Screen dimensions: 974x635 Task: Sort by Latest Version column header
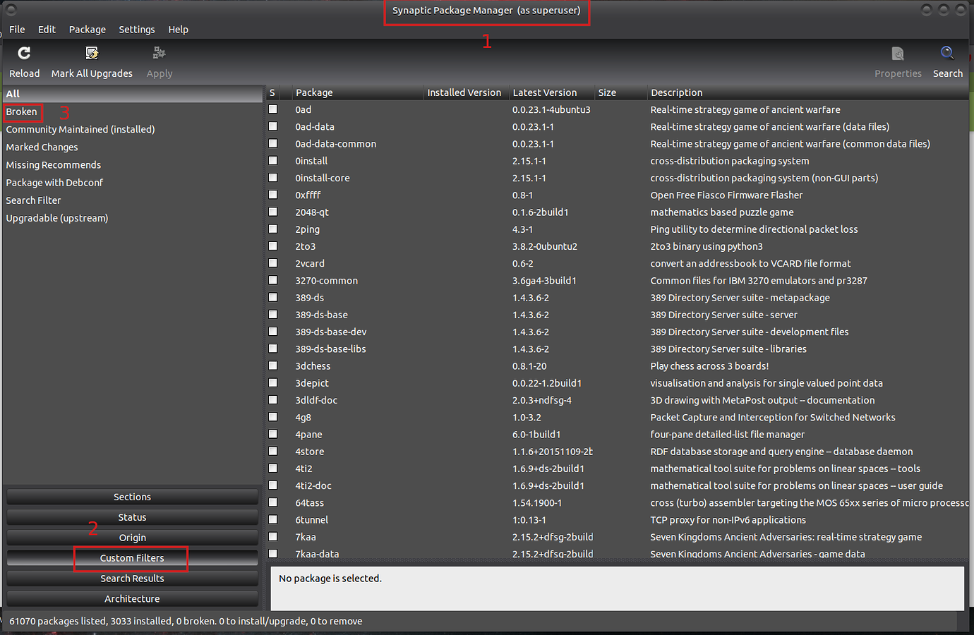pos(551,92)
